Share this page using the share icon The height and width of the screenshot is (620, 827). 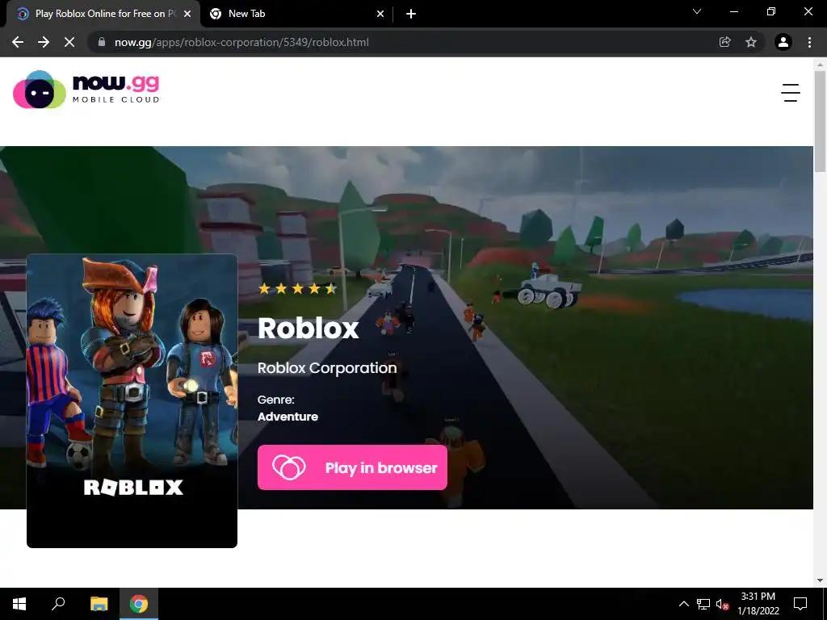[724, 42]
